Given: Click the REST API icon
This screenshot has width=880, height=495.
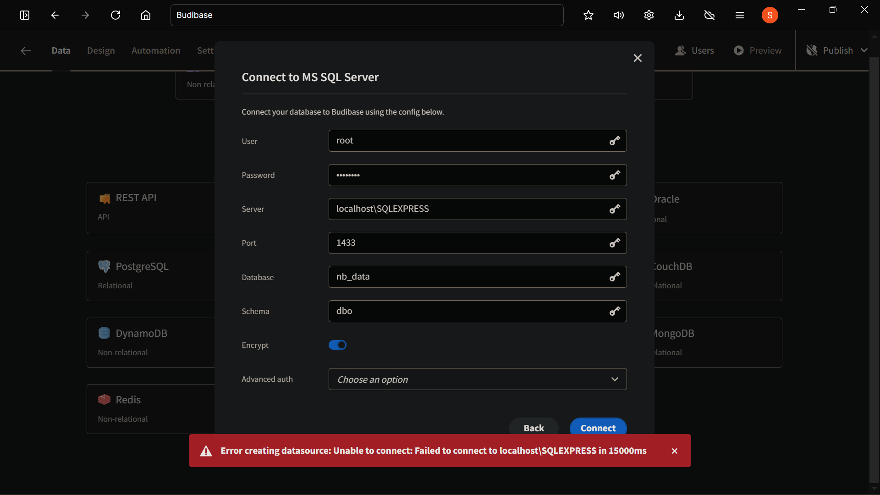Looking at the screenshot, I should point(104,198).
